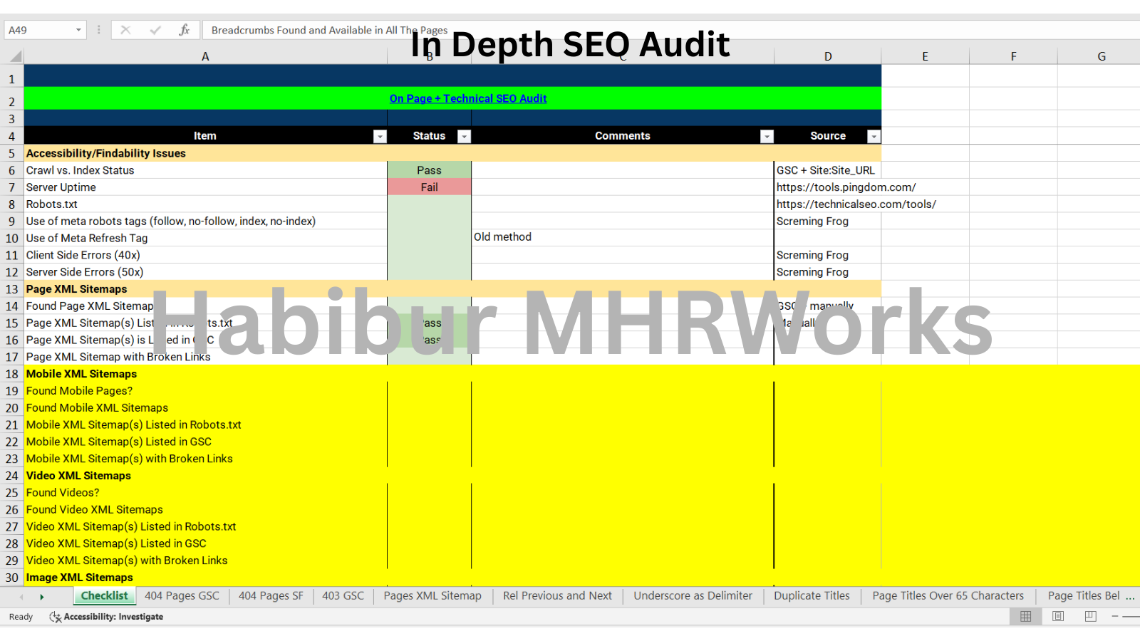The image size is (1140, 641).
Task: Switch to Page Break Preview icon
Action: 1090,617
